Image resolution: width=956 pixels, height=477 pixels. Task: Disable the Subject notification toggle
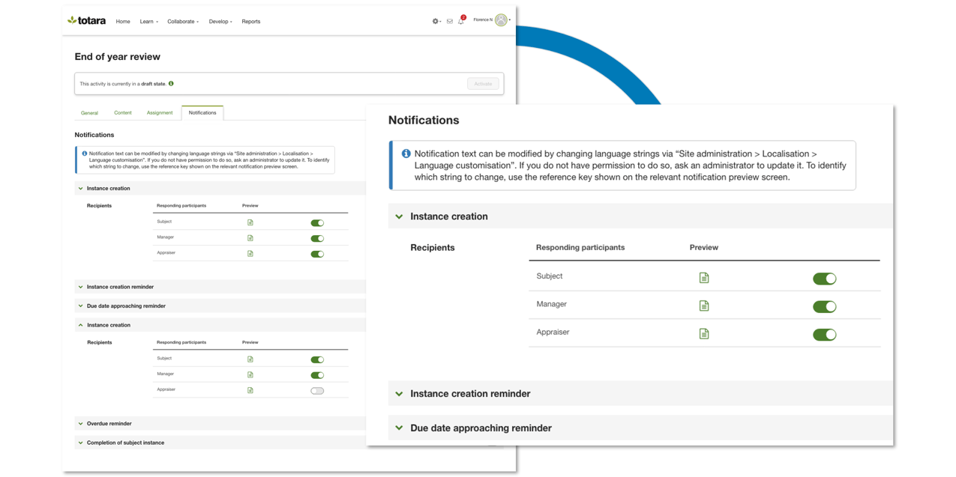[824, 278]
